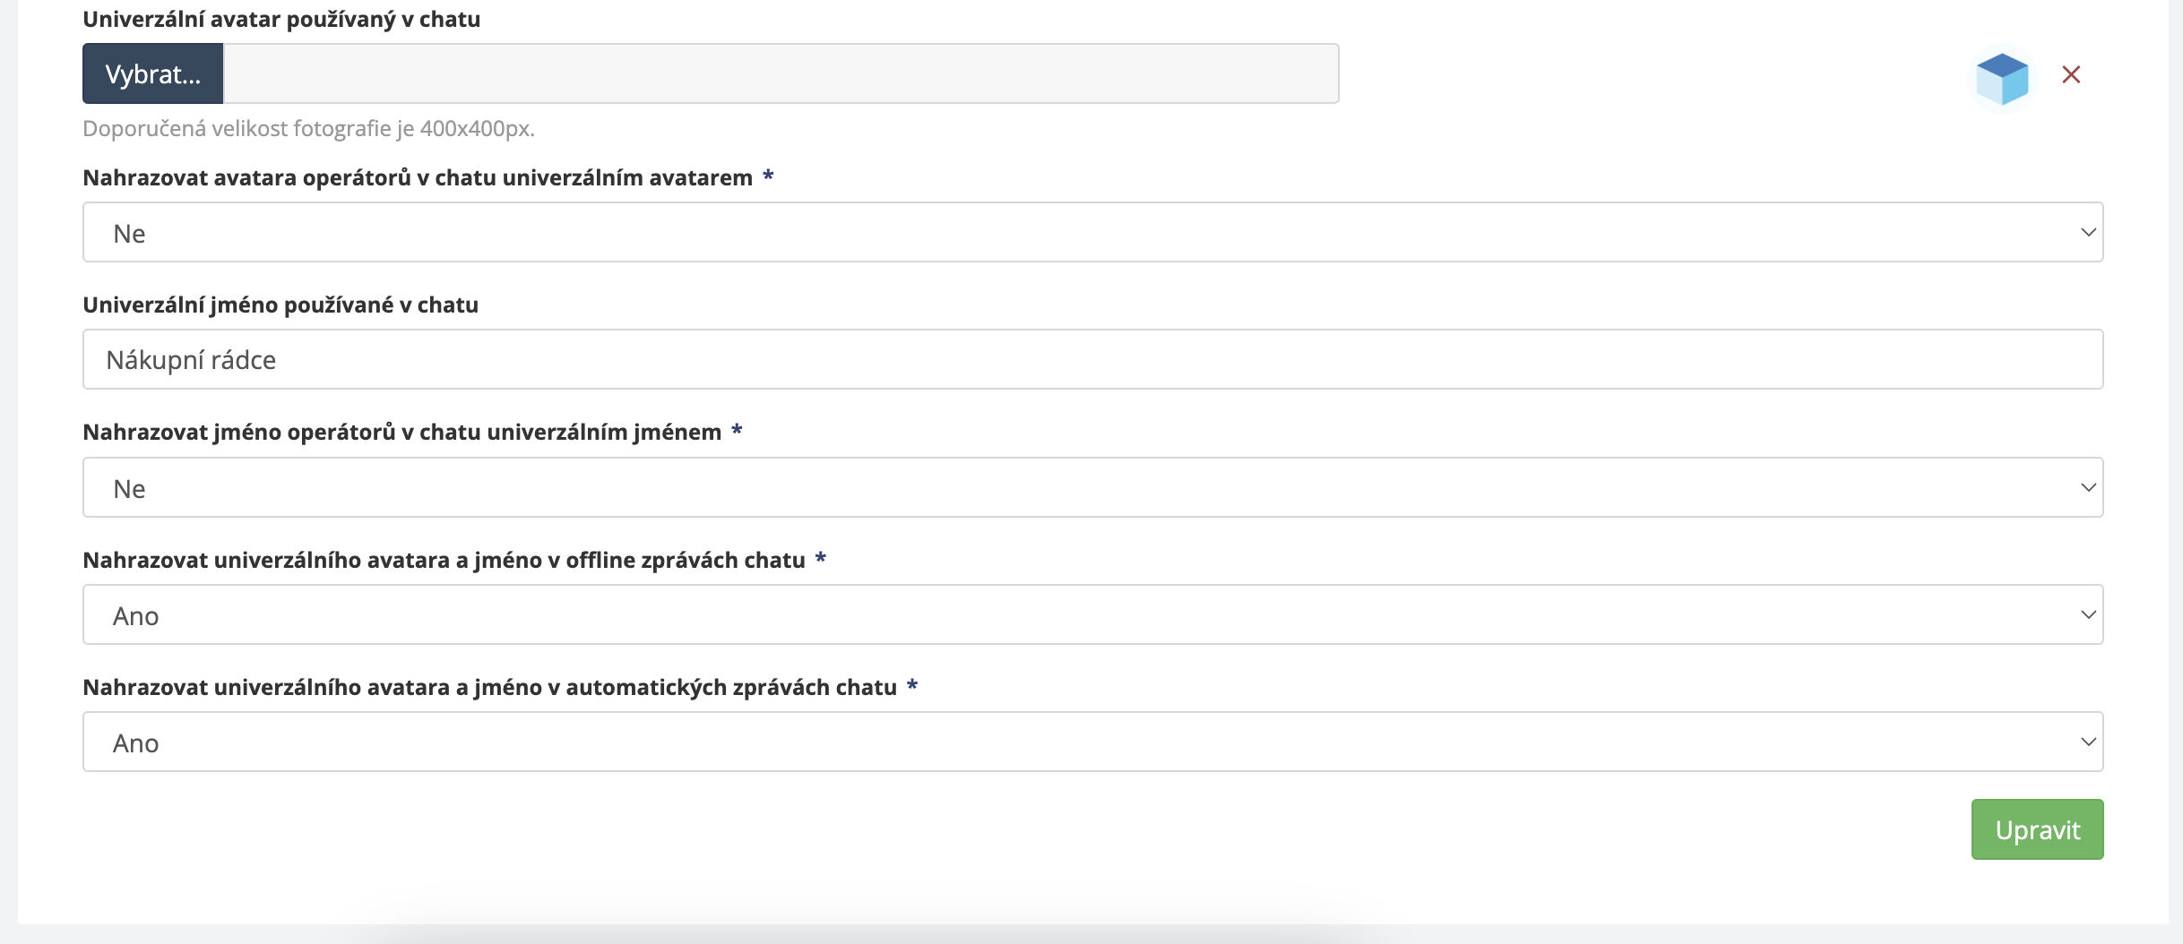Click chevron arrow of automatic messages dropdown
The width and height of the screenshot is (2183, 944).
click(2088, 742)
